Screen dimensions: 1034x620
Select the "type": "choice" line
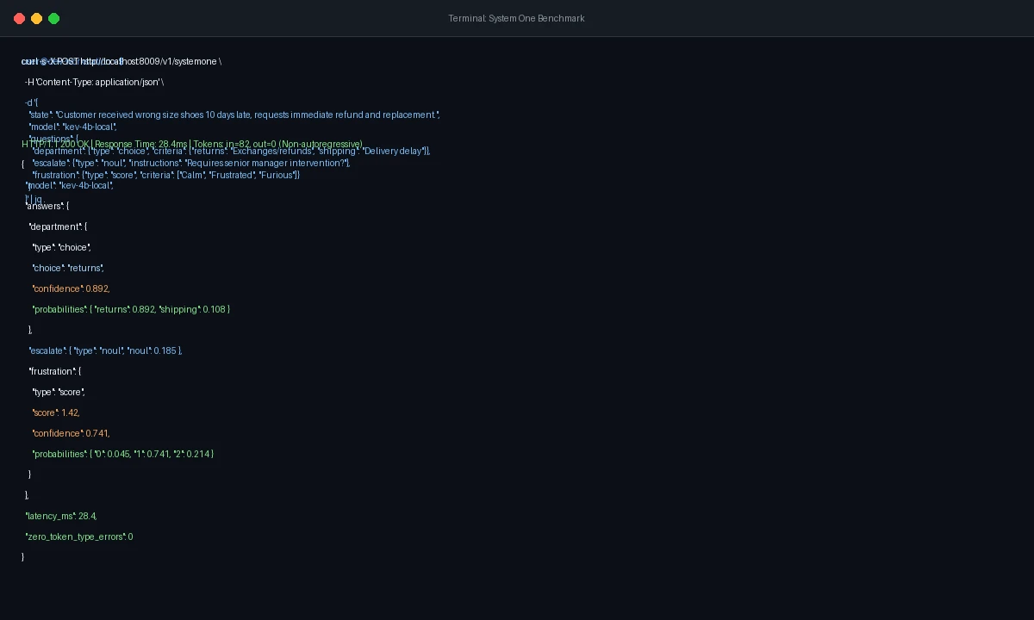pyautogui.click(x=61, y=247)
